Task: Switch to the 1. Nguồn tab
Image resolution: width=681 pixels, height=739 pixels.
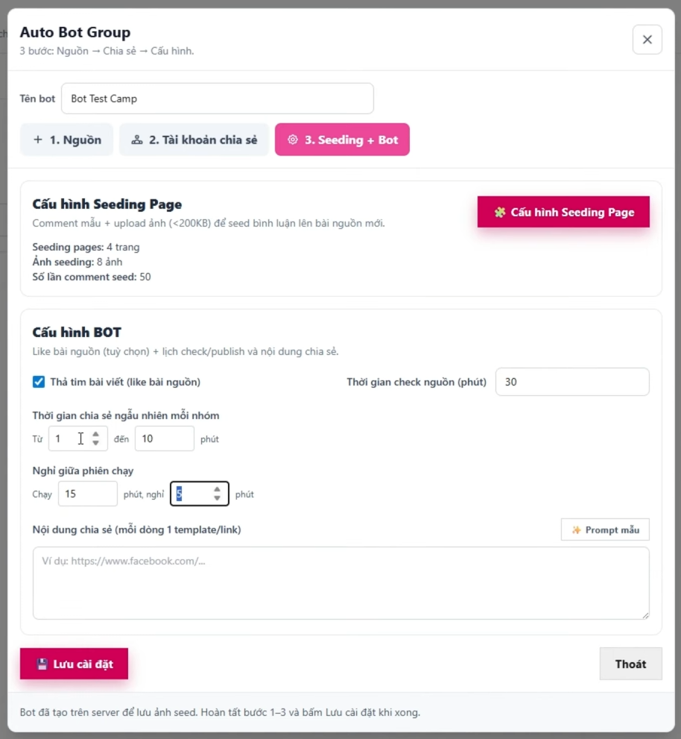Action: (x=66, y=139)
